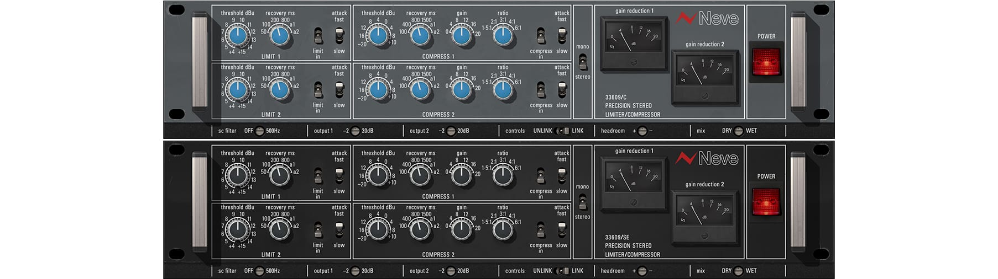The width and height of the screenshot is (998, 279).
Task: Flip the Compress 2 attack switch on 33609/SE
Action: click(562, 230)
